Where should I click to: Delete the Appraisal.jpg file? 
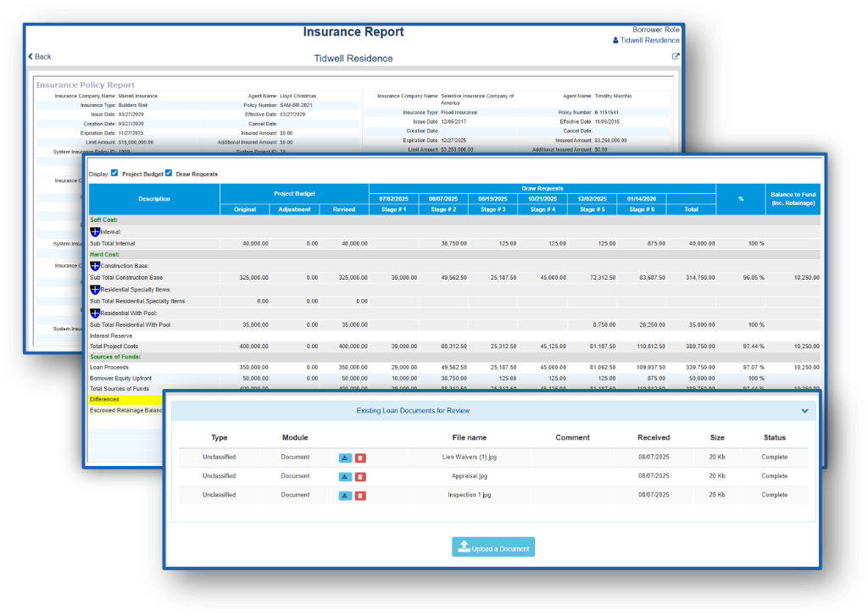pyautogui.click(x=360, y=476)
